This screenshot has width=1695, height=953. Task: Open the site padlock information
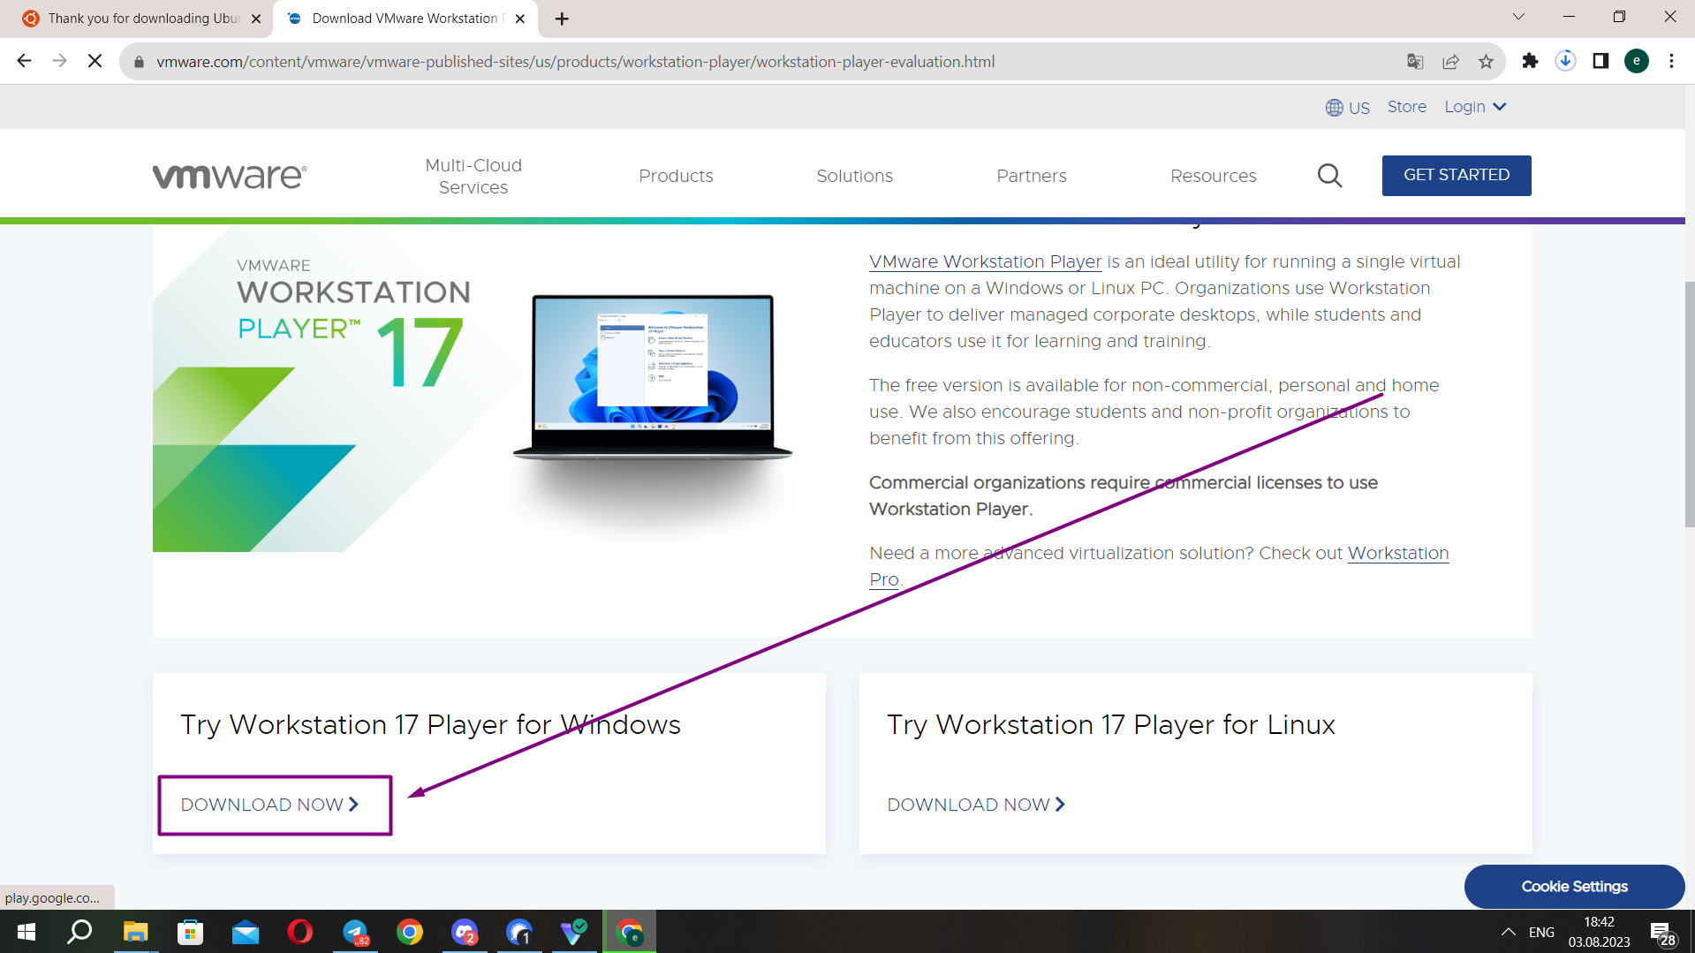pos(139,62)
